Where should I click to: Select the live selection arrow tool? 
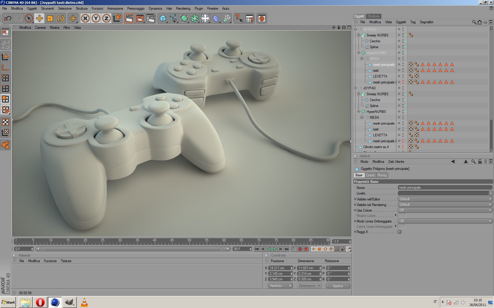[29, 19]
